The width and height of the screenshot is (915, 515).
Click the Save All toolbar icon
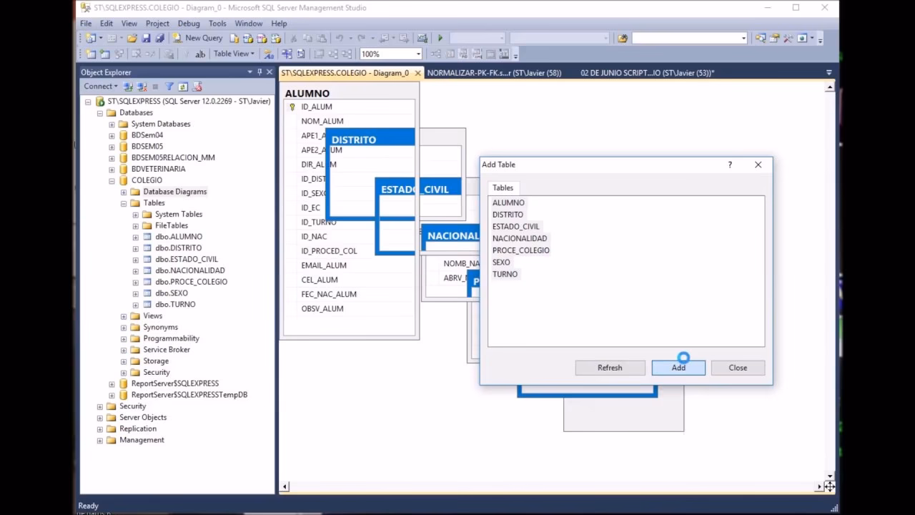(159, 38)
